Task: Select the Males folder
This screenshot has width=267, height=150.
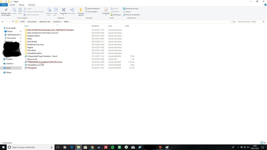Action: (x=30, y=39)
